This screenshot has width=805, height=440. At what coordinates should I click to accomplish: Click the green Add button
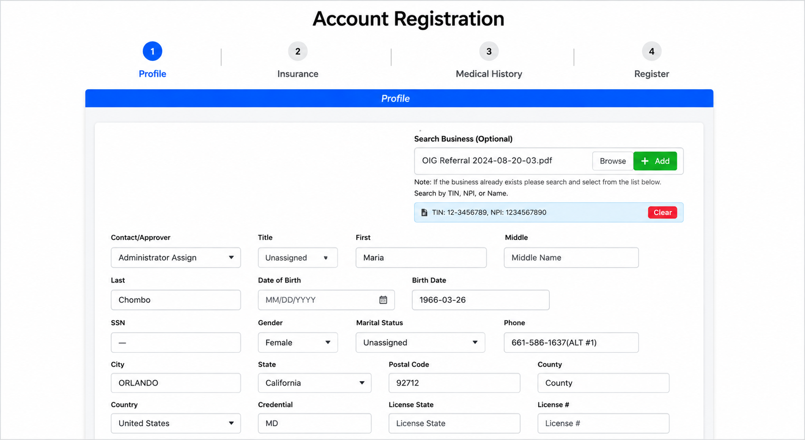click(655, 161)
